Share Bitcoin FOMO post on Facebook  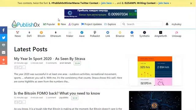(x=16, y=102)
